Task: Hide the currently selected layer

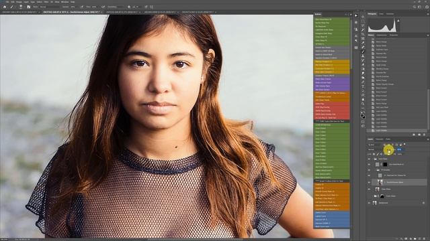Action: pyautogui.click(x=369, y=182)
